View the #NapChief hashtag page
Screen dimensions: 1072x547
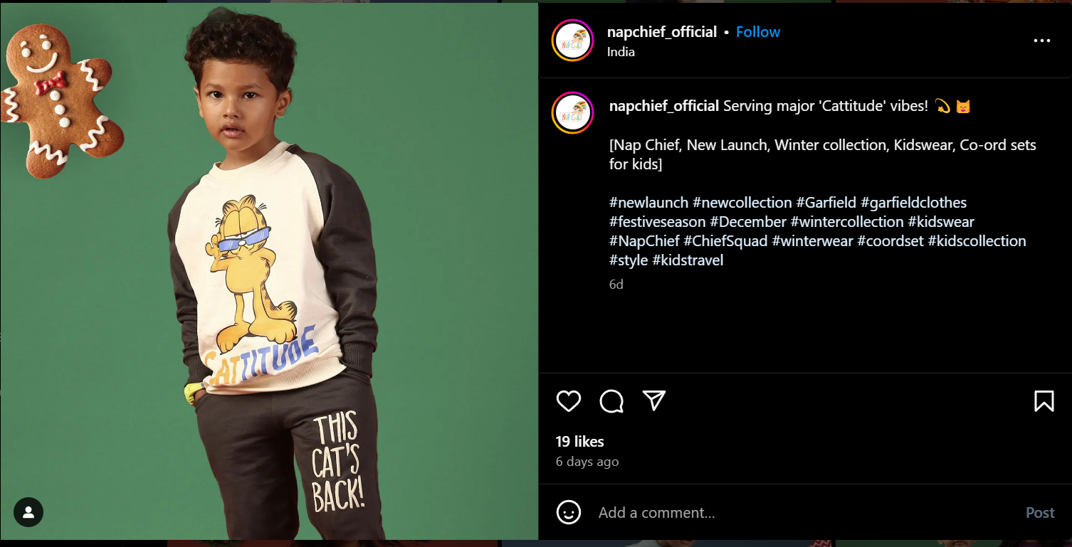644,241
